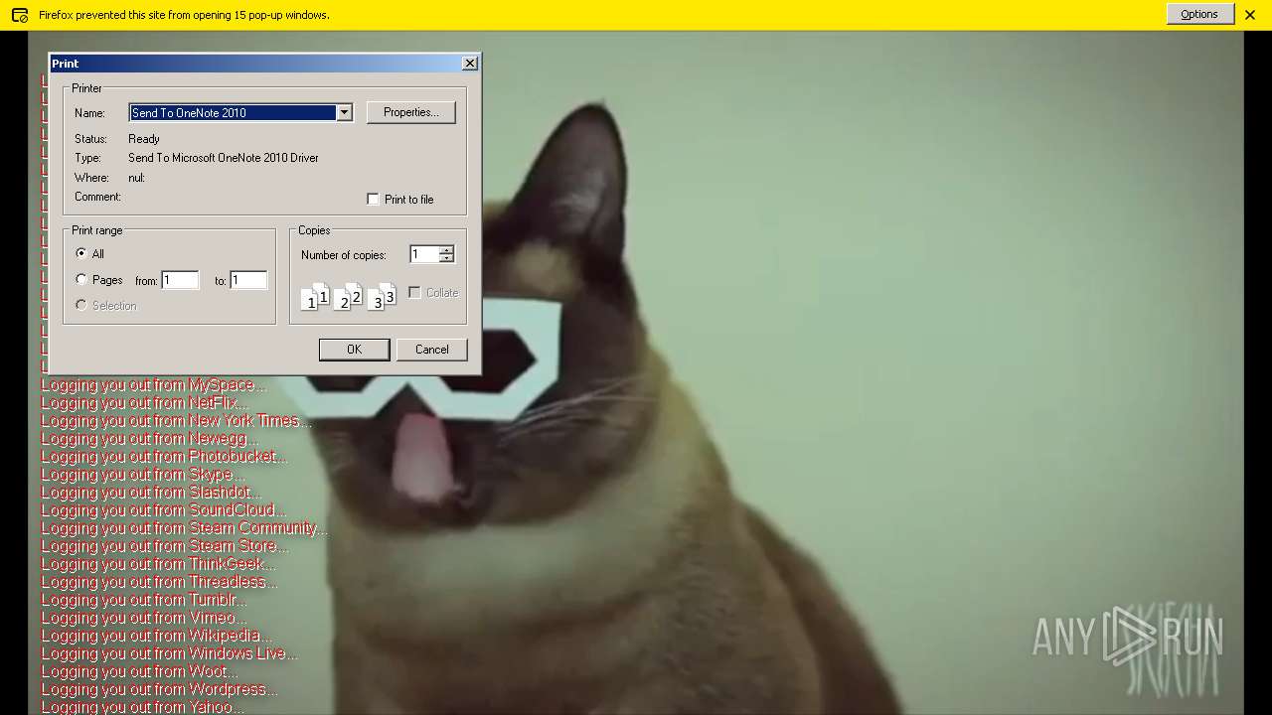The height and width of the screenshot is (715, 1272).
Task: Click the collate pages 1 1 icon
Action: (315, 297)
